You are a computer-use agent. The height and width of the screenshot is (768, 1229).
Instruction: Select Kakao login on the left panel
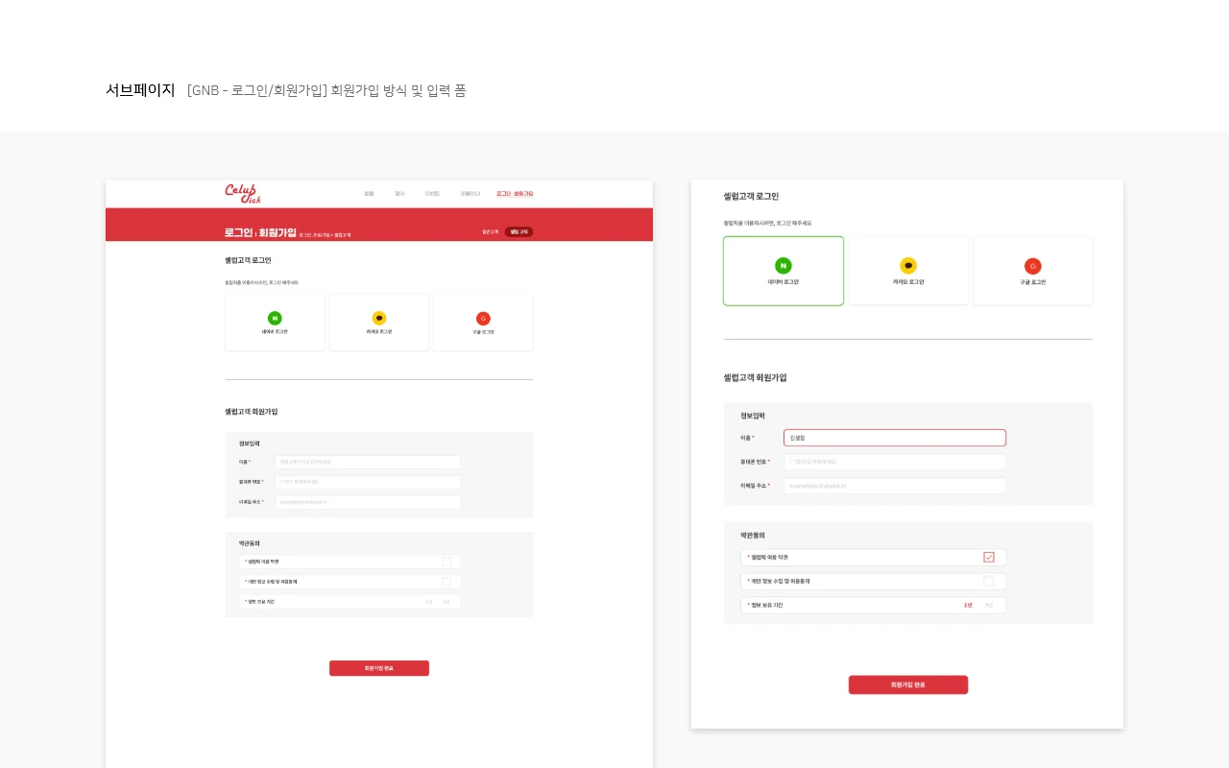379,323
